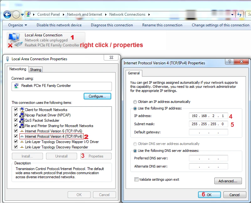Open the Organize dropdown menu

18,25
